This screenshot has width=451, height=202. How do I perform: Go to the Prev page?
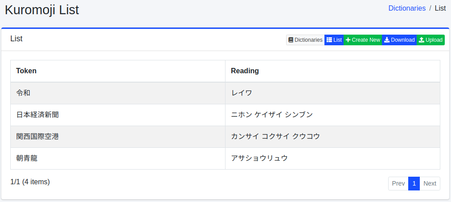coord(398,183)
